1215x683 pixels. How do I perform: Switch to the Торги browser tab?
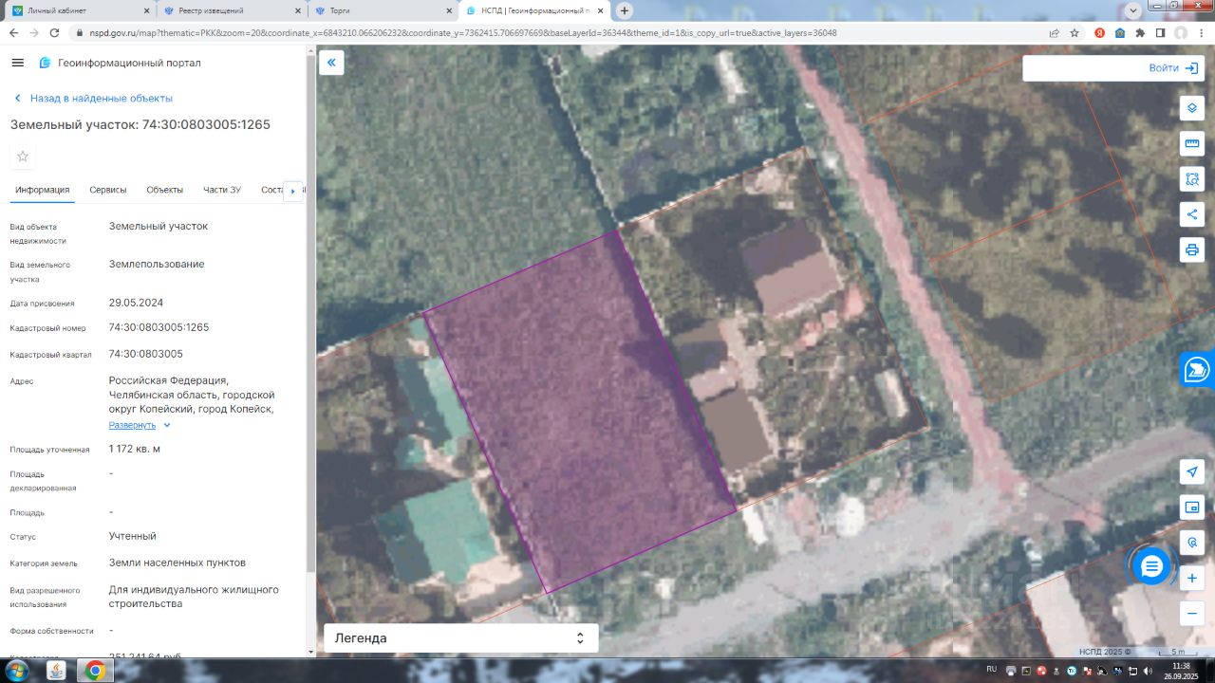click(x=383, y=10)
